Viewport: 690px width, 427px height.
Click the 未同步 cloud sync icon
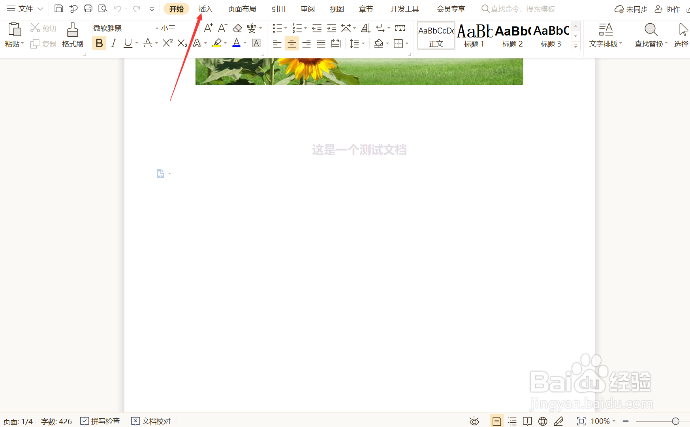[631, 8]
